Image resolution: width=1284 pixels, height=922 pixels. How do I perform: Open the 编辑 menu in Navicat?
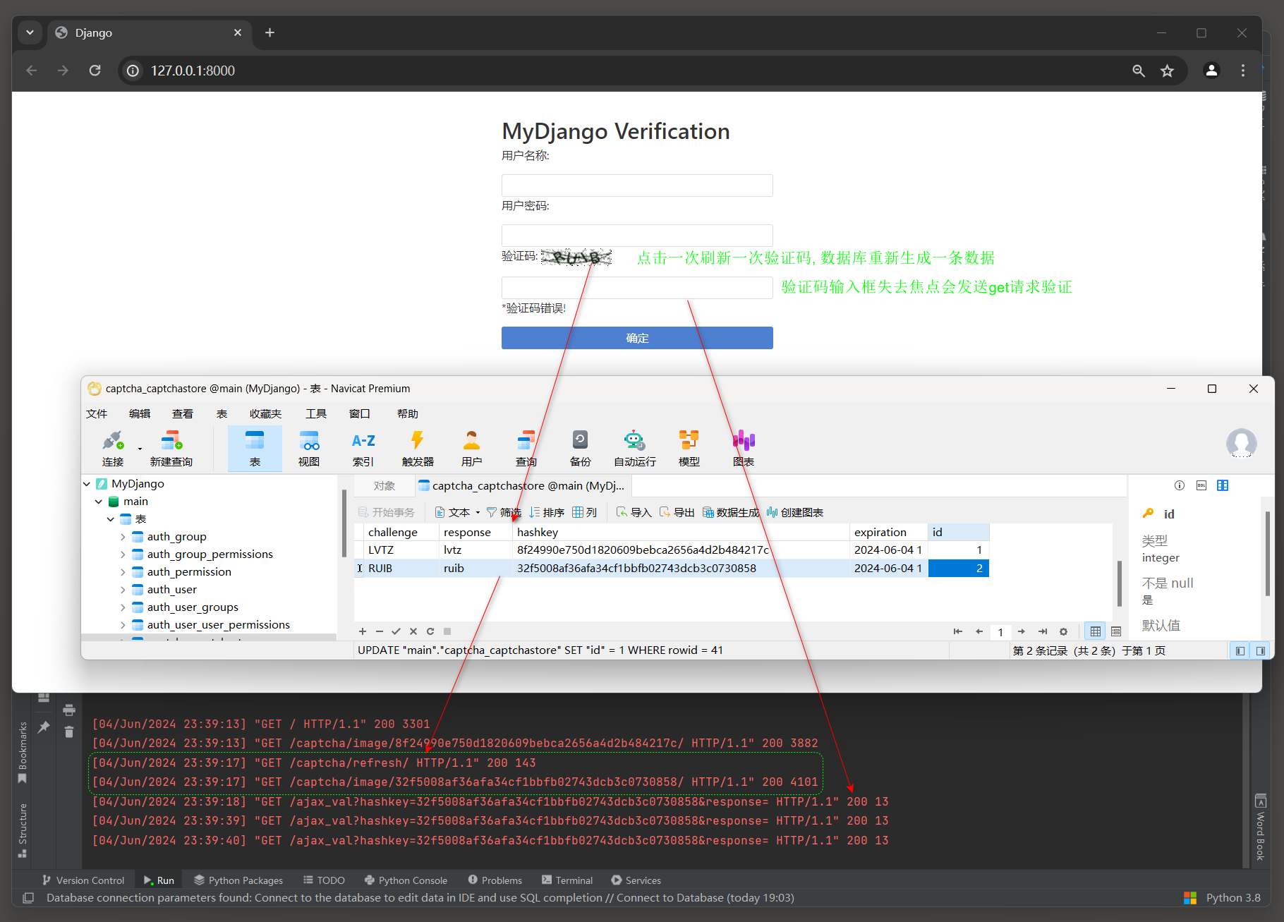click(140, 414)
